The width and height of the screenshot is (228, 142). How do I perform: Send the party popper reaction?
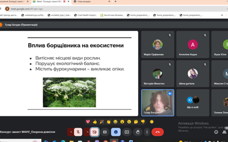pyautogui.click(x=102, y=122)
